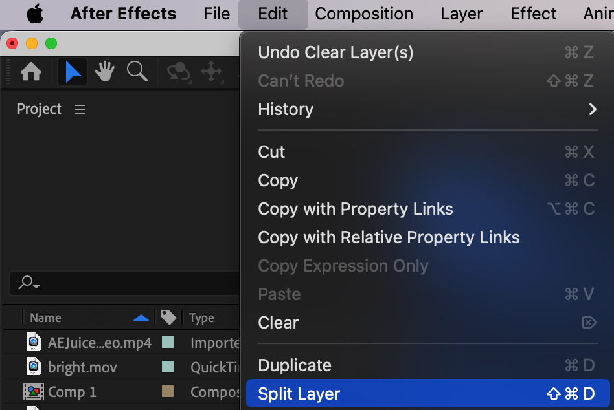Screen dimensions: 614x410
Task: Toggle sort order on the Name column
Action: pos(141,318)
